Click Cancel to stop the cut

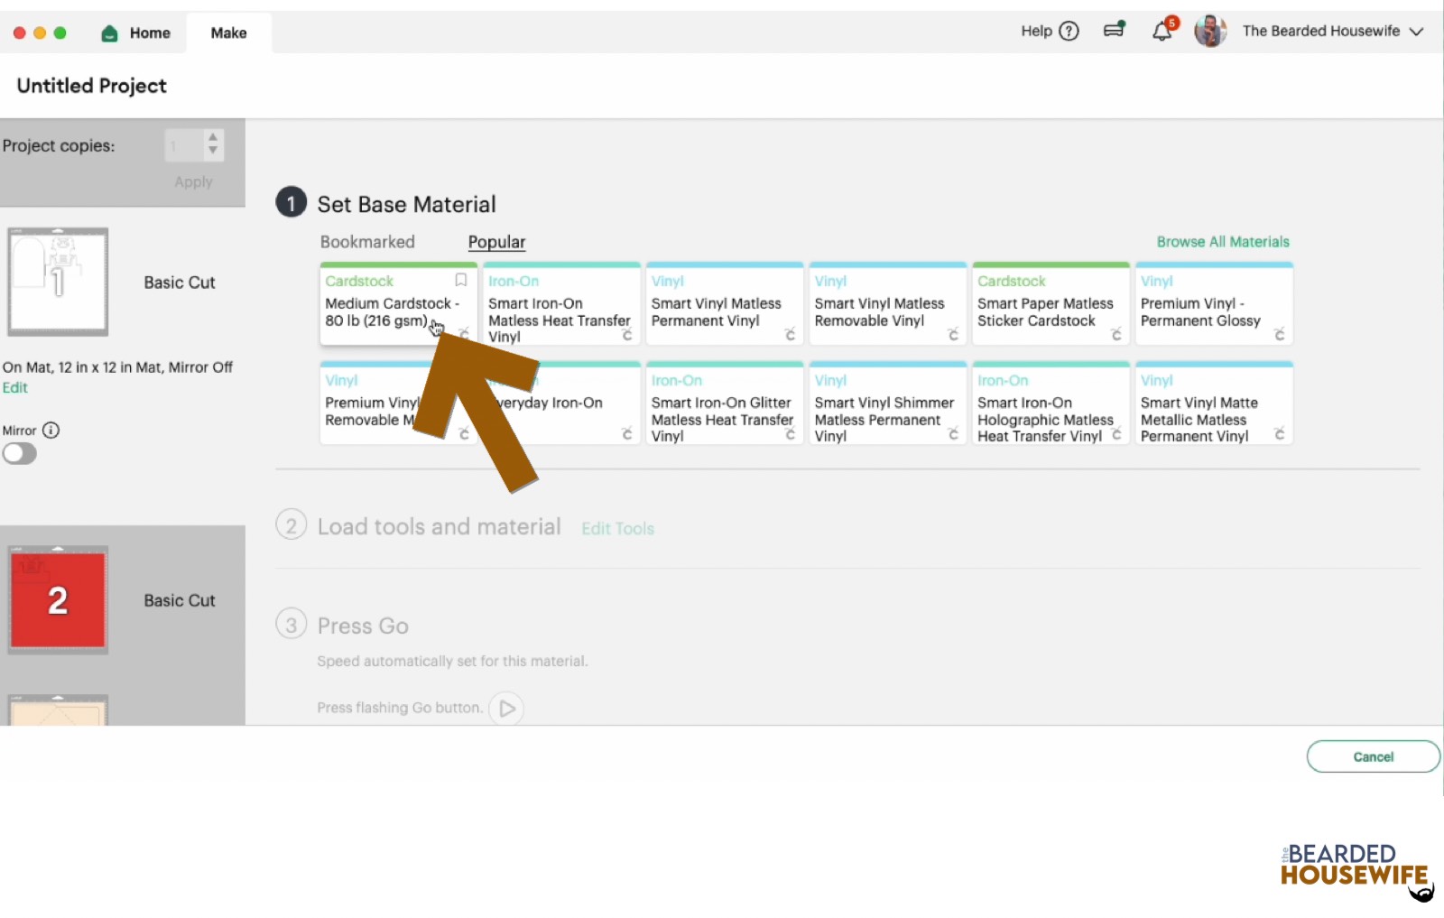coord(1373,756)
